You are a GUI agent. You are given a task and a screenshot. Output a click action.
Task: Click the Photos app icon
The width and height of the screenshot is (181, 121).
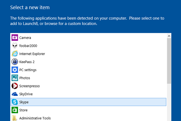coord(15,78)
